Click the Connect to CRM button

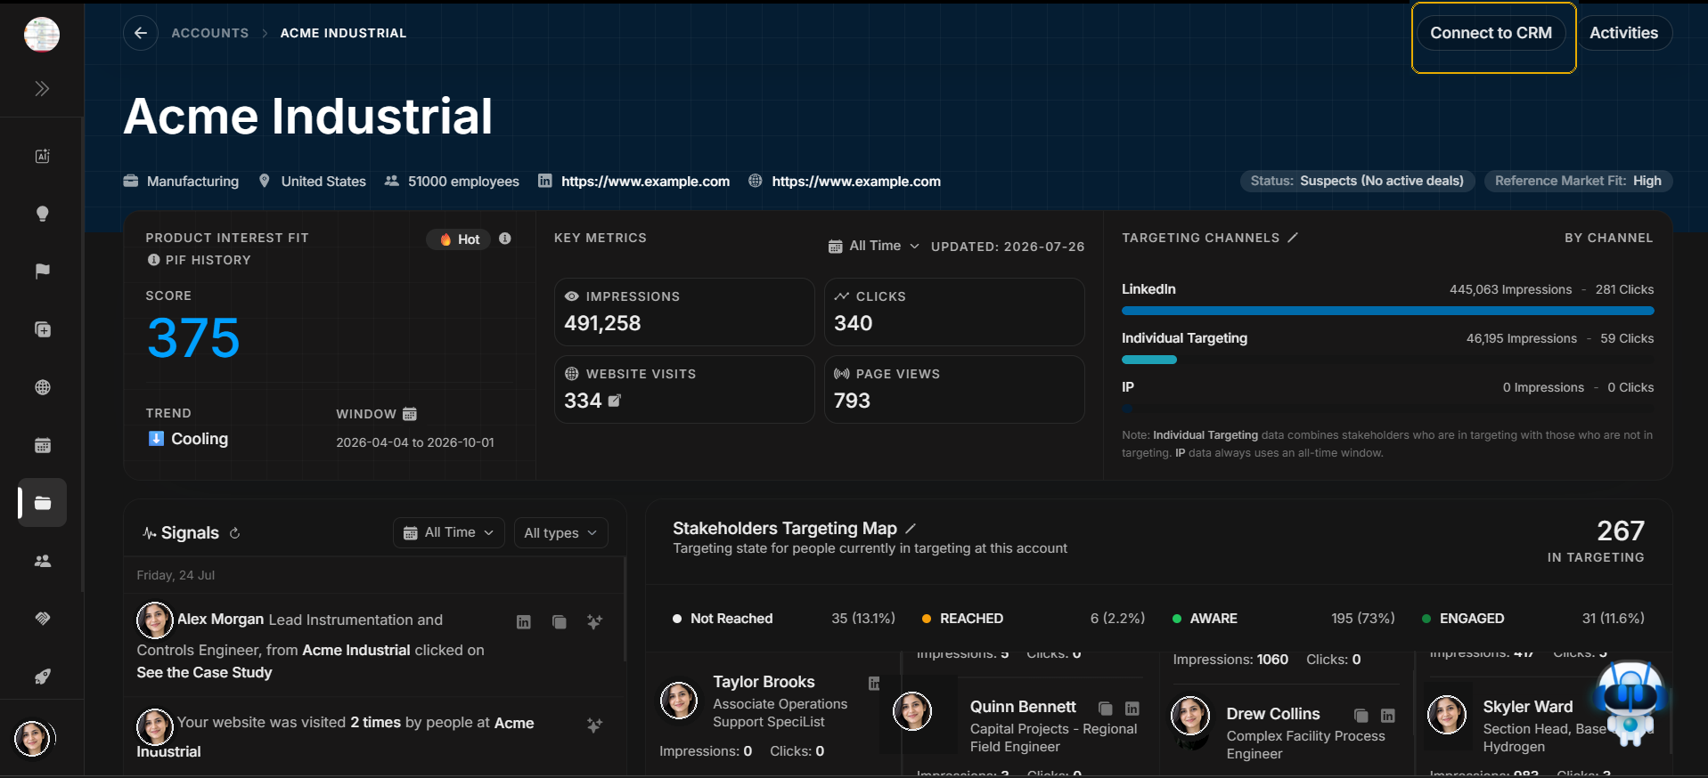1491,33
